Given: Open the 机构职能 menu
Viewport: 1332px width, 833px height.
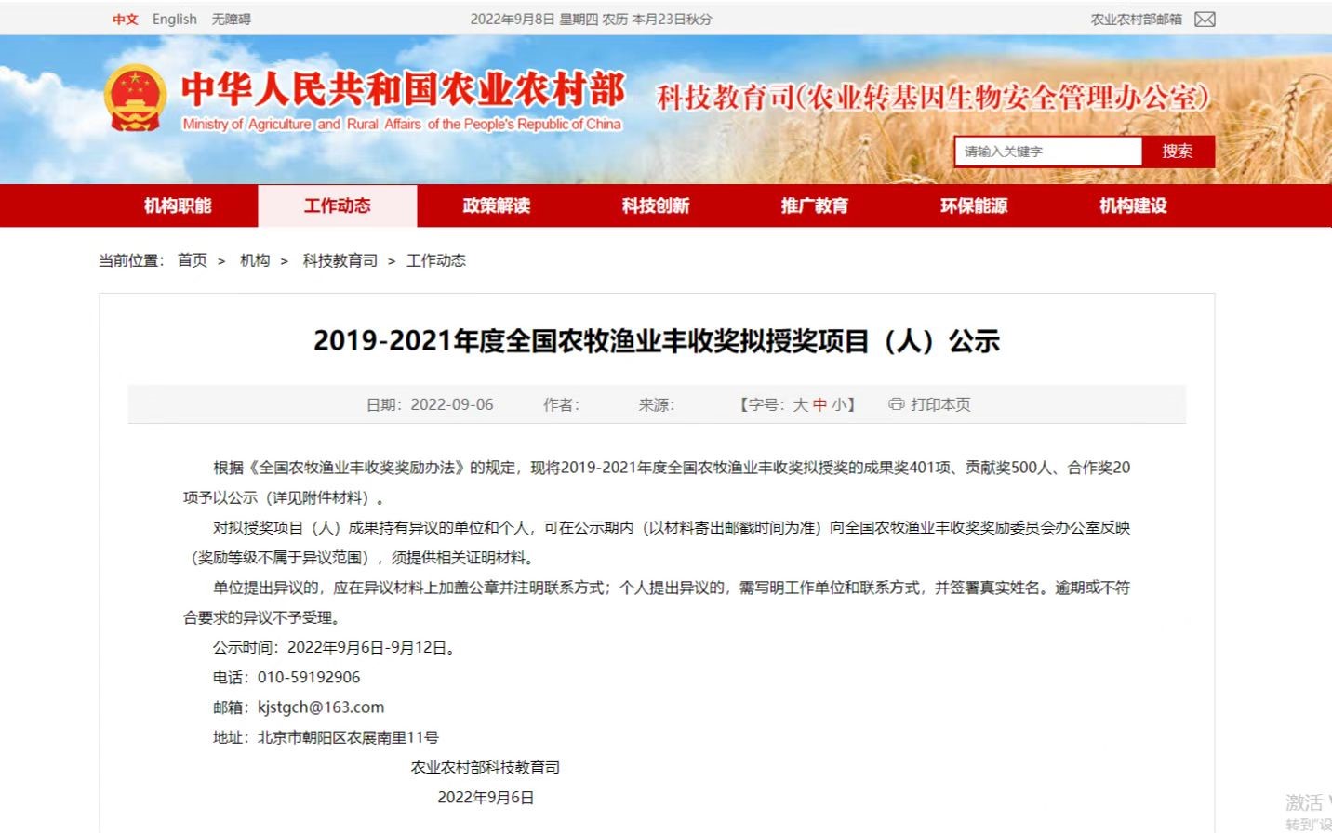Looking at the screenshot, I should click(x=178, y=205).
